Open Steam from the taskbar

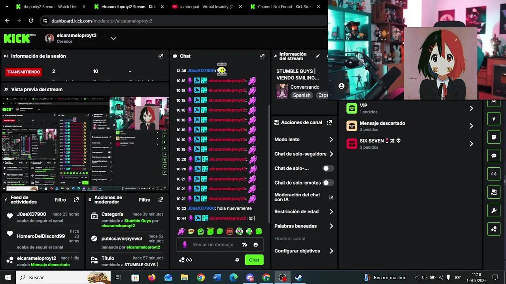click(298, 277)
